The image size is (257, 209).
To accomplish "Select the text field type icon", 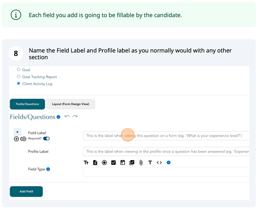I will pos(86,162).
